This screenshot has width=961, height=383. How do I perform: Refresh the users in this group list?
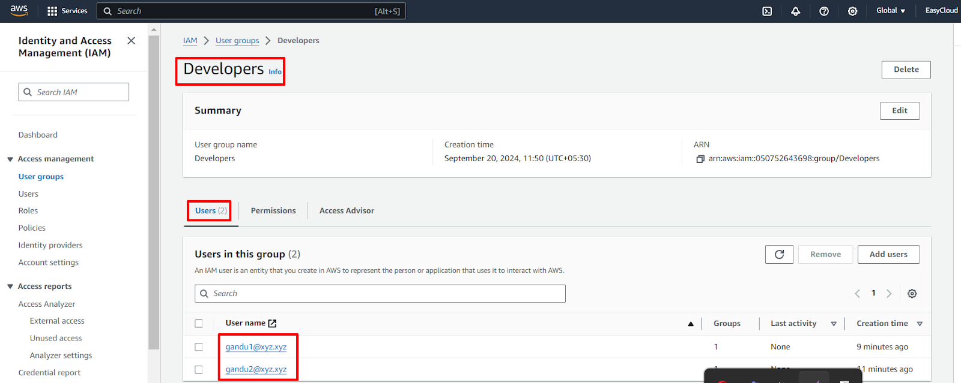click(779, 254)
